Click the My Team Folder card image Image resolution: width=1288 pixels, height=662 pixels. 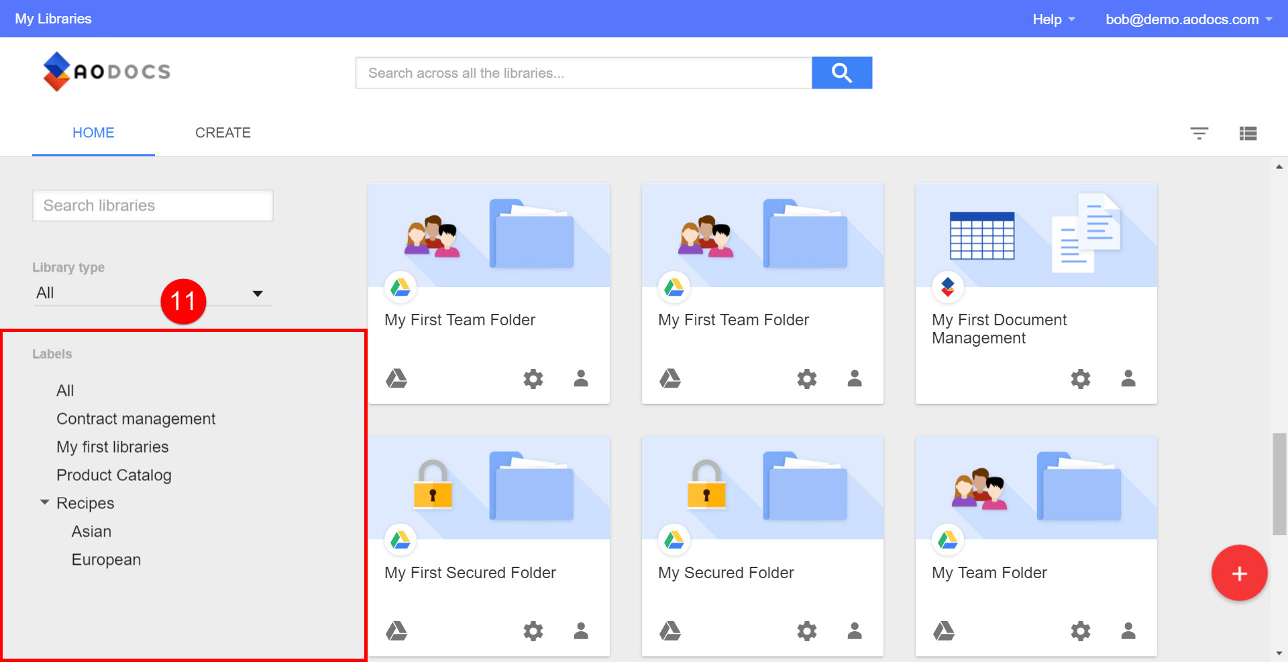tap(1036, 488)
